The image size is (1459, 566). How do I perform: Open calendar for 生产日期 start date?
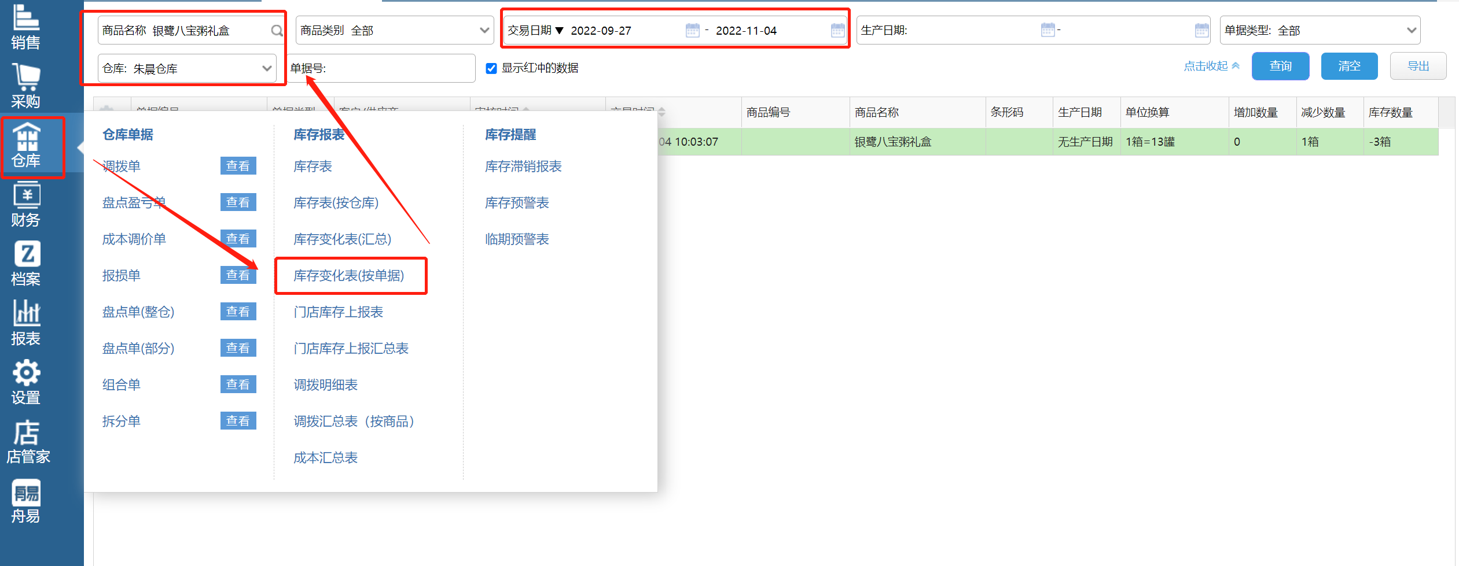1048,29
